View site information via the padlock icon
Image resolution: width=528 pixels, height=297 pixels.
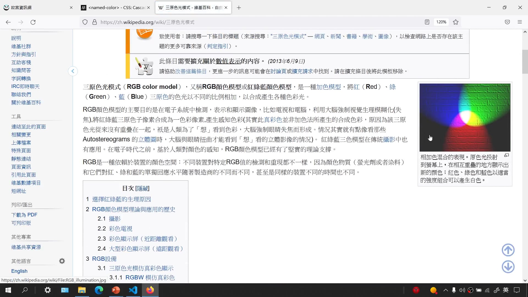click(95, 22)
